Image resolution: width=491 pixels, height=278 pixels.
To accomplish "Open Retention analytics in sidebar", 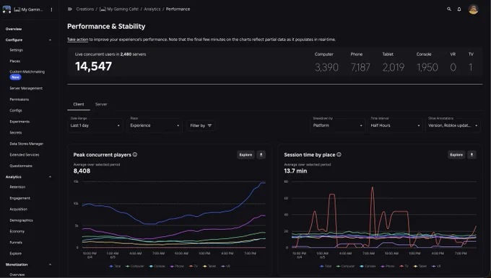I will [x=17, y=187].
